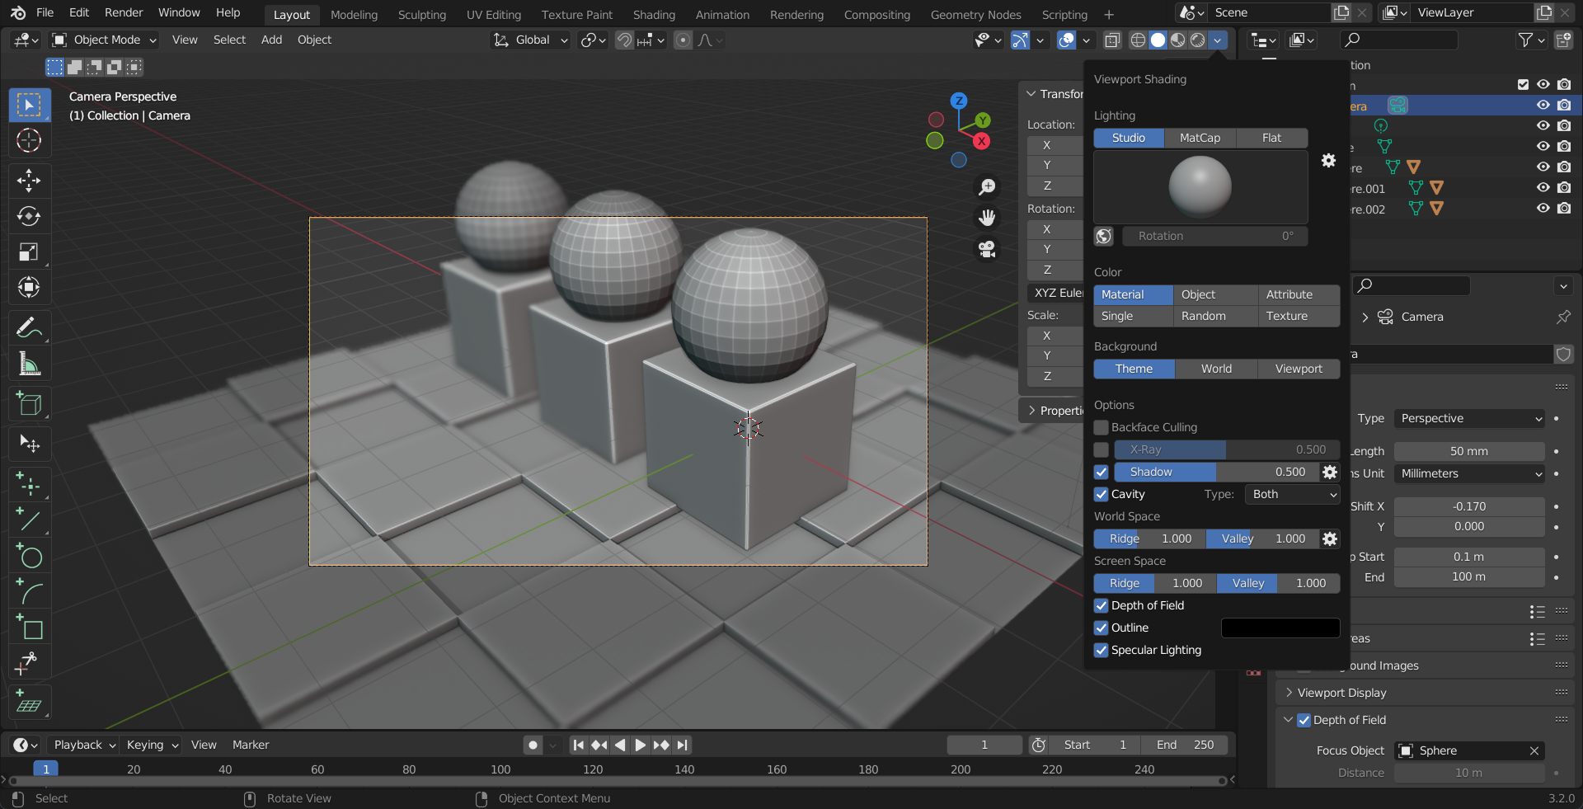Select the Cursor tool in toolbar

[x=29, y=141]
